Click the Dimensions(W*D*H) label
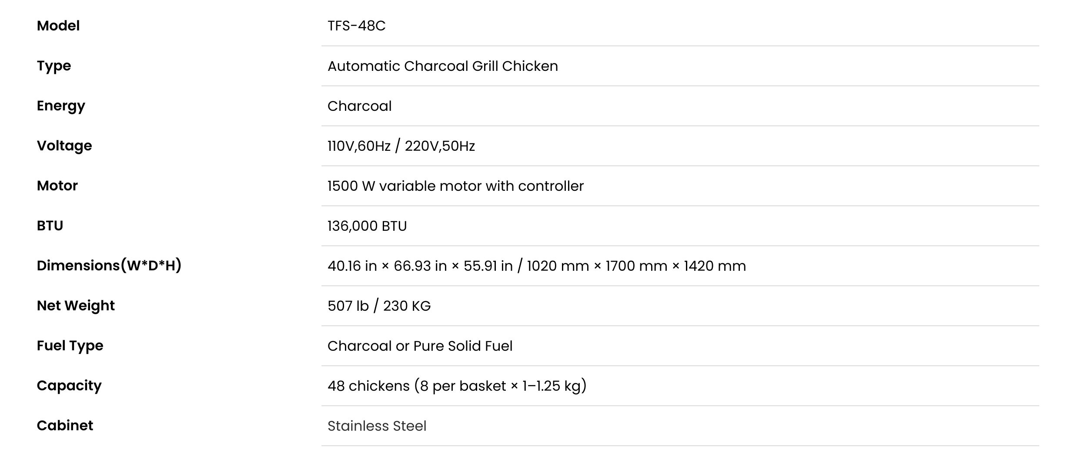This screenshot has width=1070, height=452. [x=109, y=266]
